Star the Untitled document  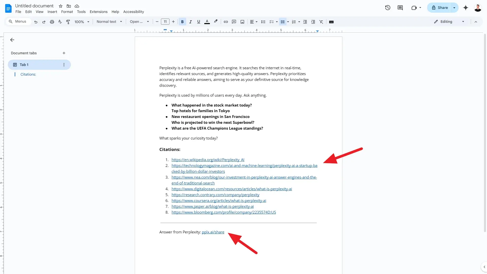pyautogui.click(x=61, y=6)
